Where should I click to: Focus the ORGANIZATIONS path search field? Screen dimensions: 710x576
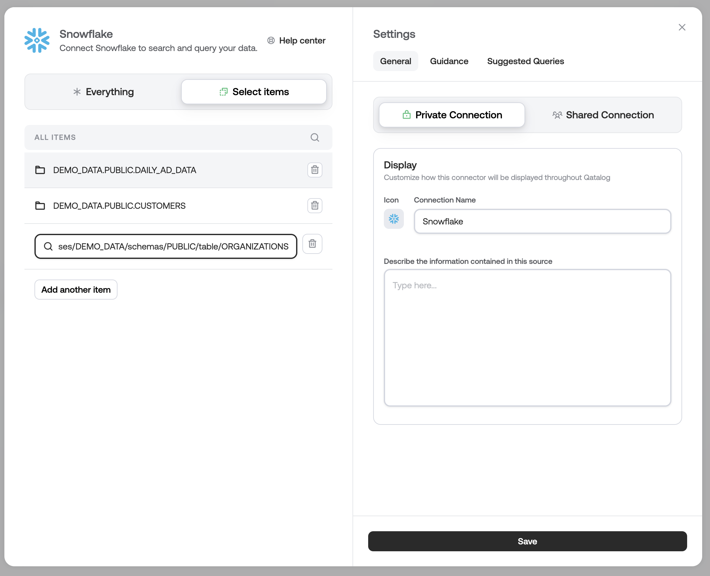pos(166,247)
